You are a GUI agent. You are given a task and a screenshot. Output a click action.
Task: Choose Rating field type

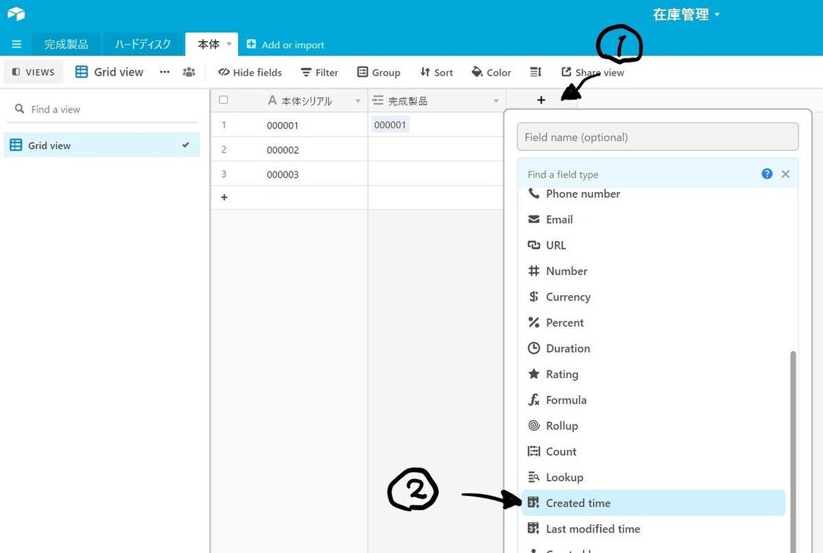[x=653, y=375]
